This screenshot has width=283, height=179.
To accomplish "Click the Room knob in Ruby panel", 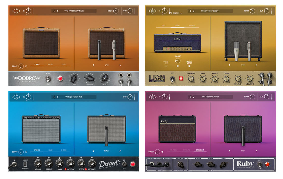I will 252,97.
